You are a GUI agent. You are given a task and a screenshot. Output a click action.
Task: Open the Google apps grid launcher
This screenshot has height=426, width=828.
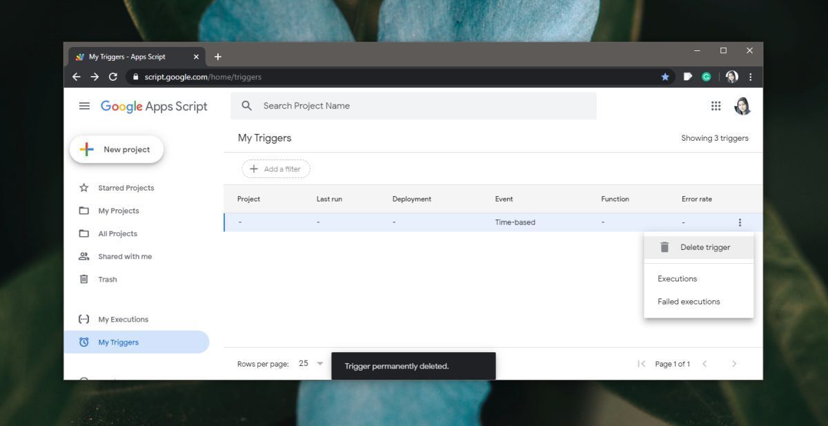(716, 106)
